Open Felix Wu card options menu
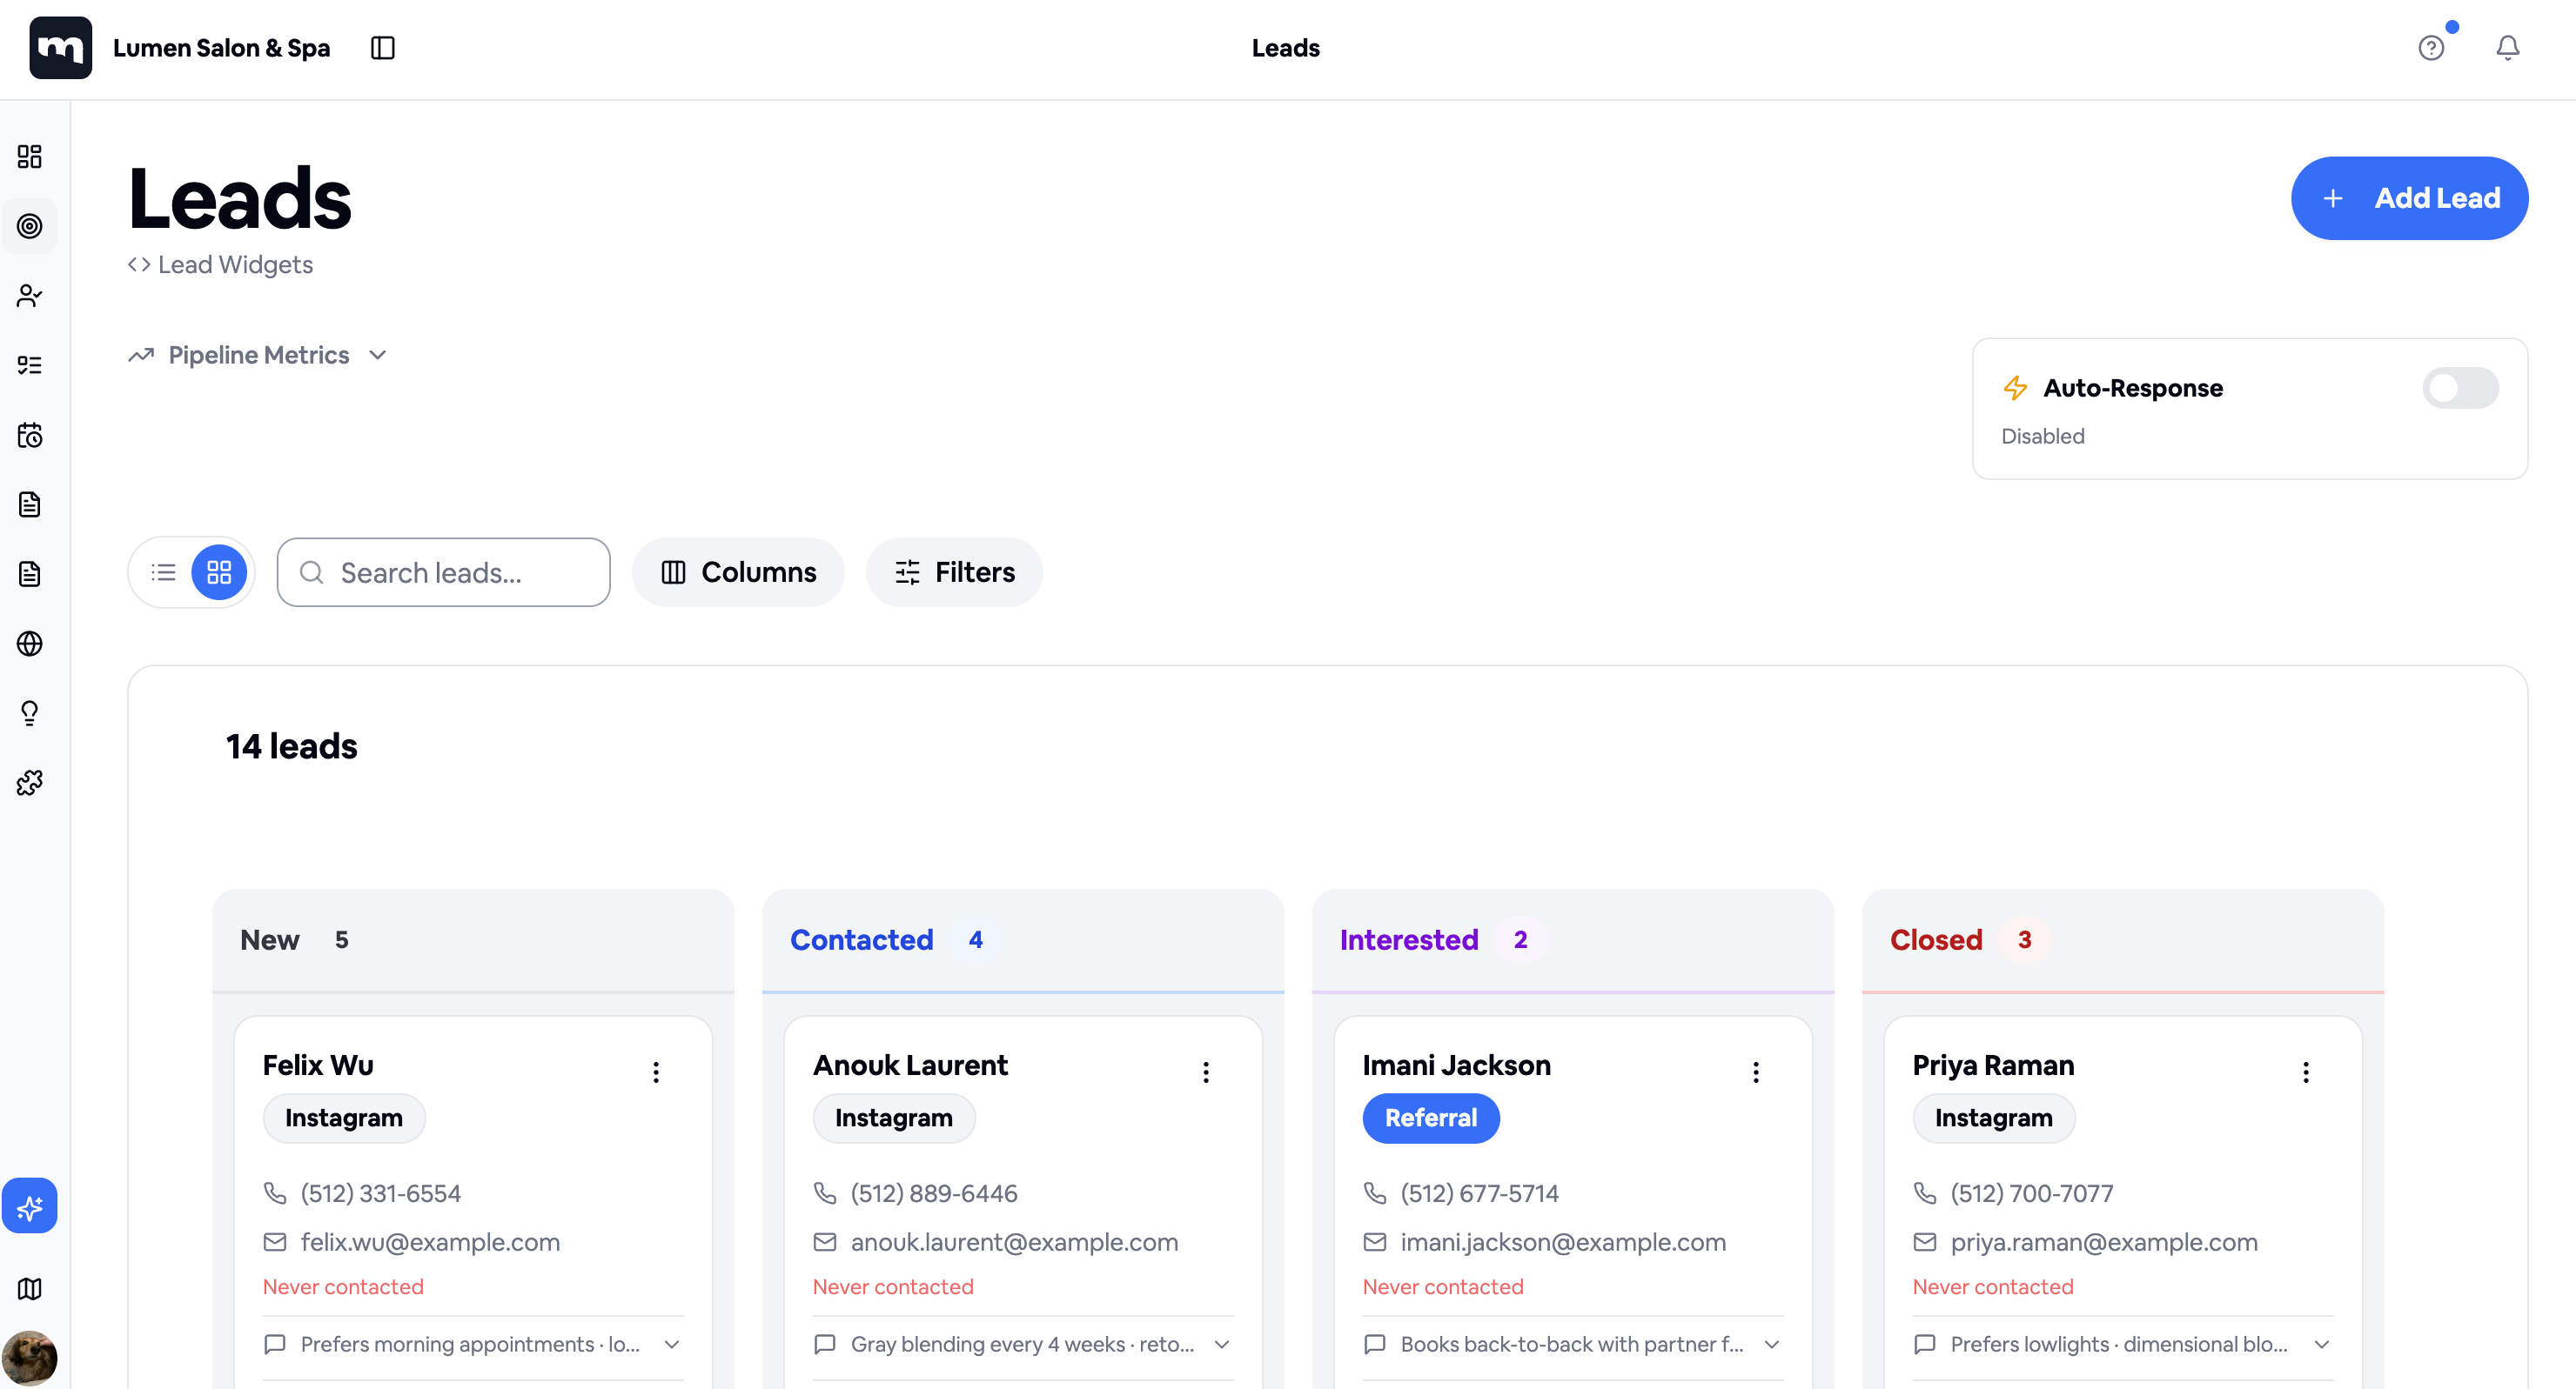The height and width of the screenshot is (1389, 2576). (x=656, y=1072)
